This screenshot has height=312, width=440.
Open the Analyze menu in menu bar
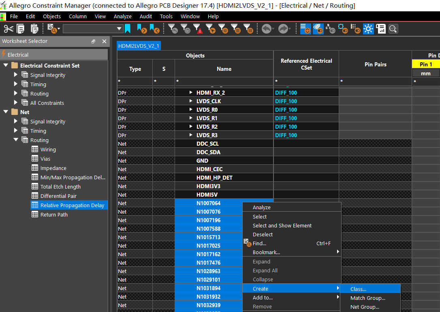pos(123,17)
